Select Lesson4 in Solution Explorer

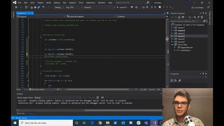click(181, 36)
